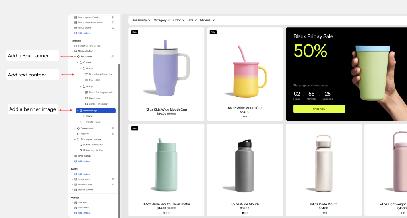Click the Image block icon under Banner image

pos(83,116)
